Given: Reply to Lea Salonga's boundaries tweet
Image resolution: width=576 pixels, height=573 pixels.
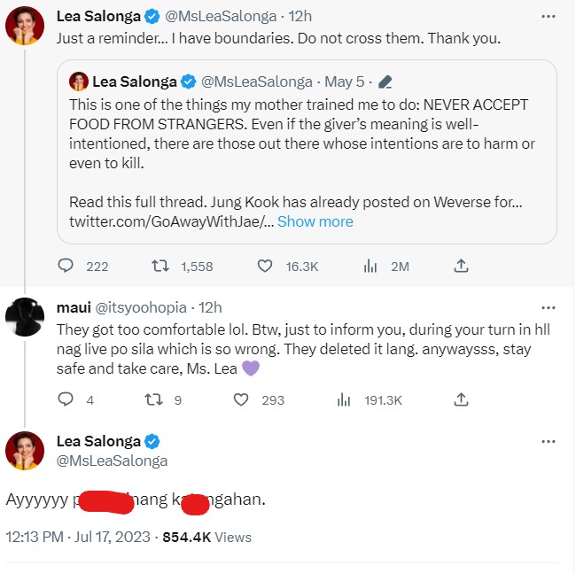Looking at the screenshot, I should (66, 266).
